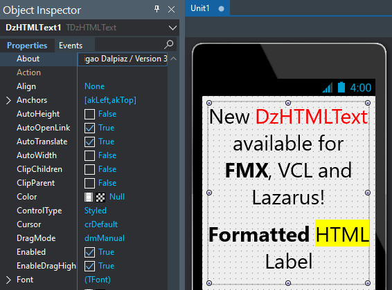
Task: Uncheck the Enabled checkbox
Action: 89,252
